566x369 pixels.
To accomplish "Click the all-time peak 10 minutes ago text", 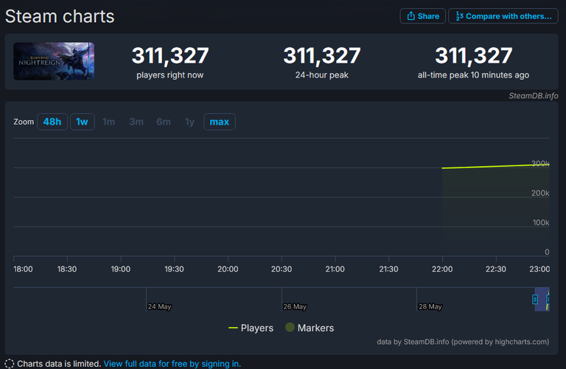I will pyautogui.click(x=473, y=75).
